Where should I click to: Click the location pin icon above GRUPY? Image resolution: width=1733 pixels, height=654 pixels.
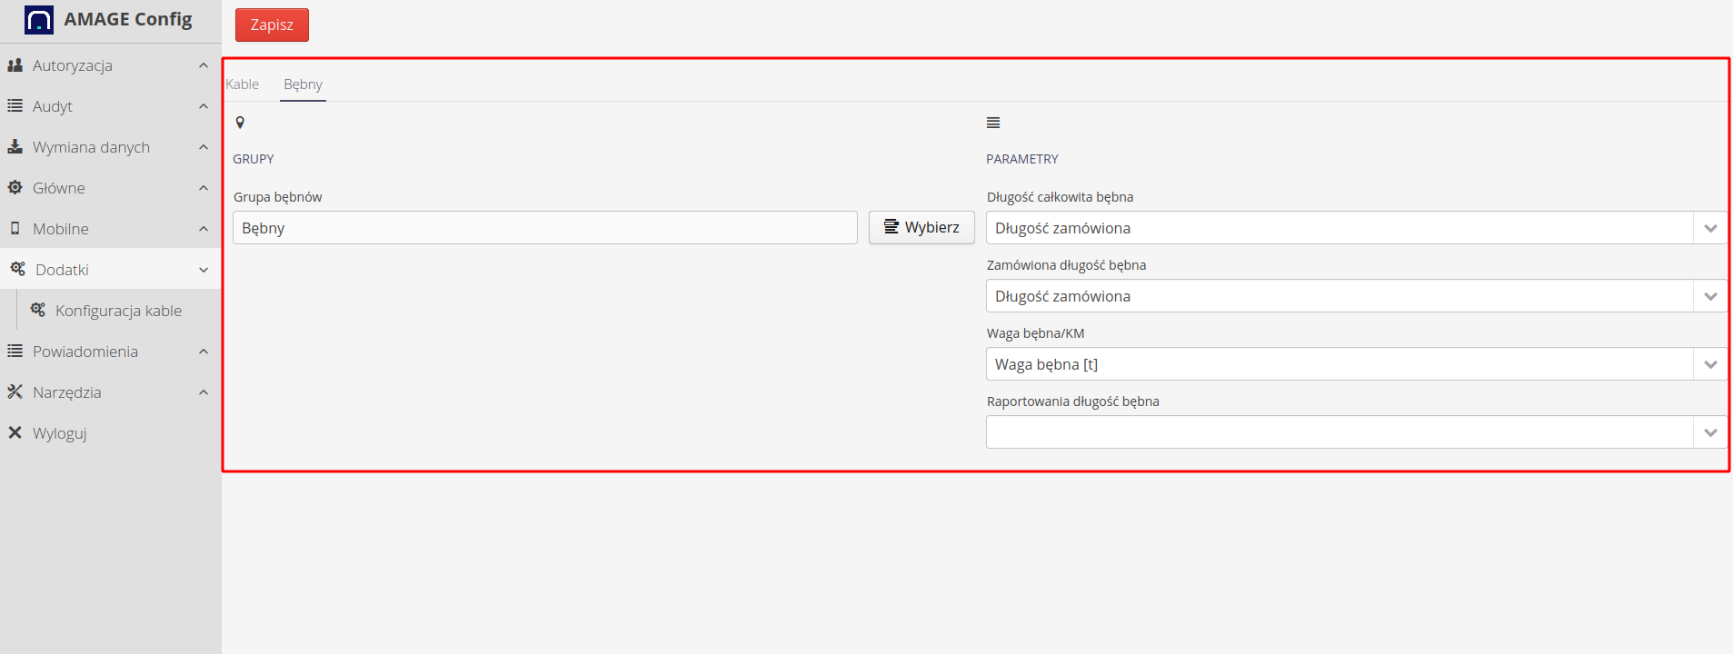(240, 123)
